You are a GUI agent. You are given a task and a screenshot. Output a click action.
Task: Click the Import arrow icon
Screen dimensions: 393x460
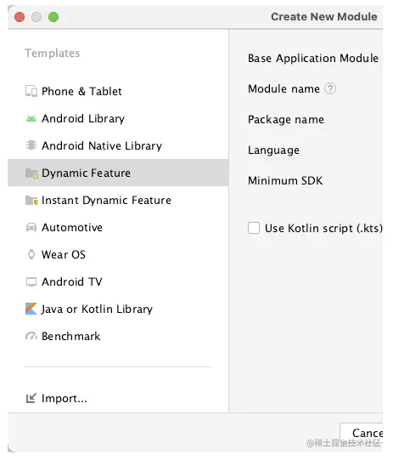click(x=31, y=399)
